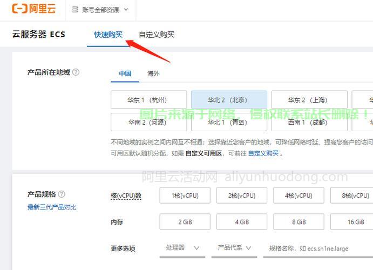Select the 8核(vCPU) option
Viewport: 373px width, 270px height.
click(x=351, y=195)
